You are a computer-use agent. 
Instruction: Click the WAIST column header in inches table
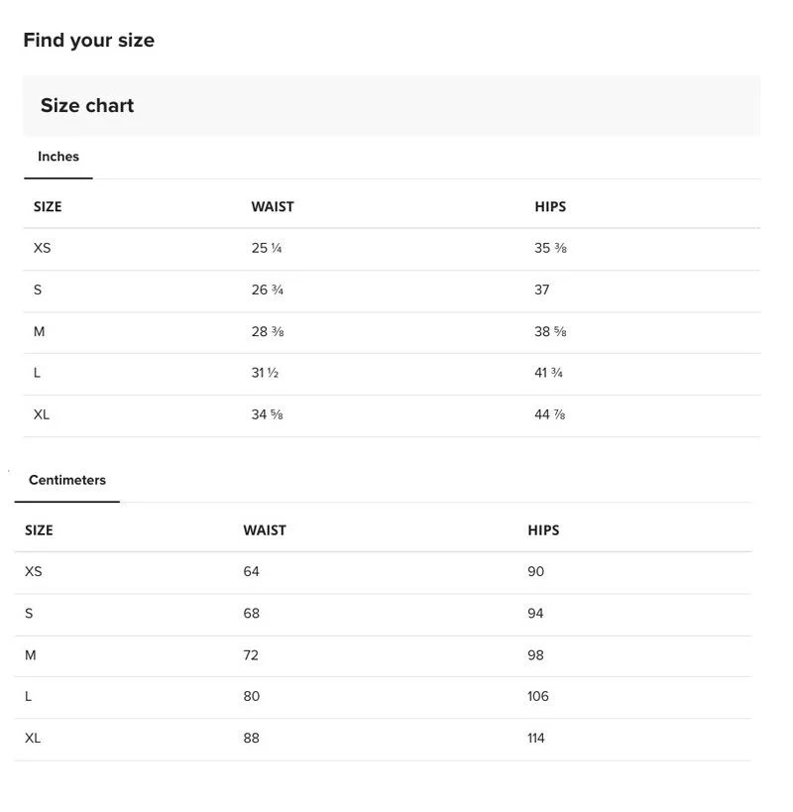[273, 206]
